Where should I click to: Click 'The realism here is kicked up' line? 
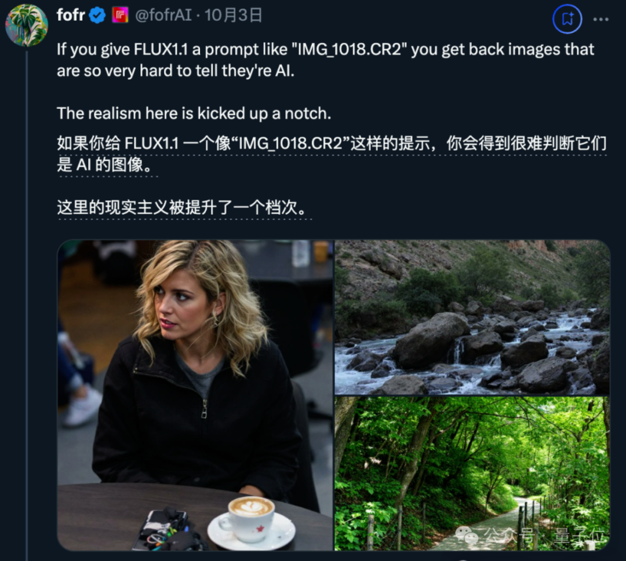[194, 113]
